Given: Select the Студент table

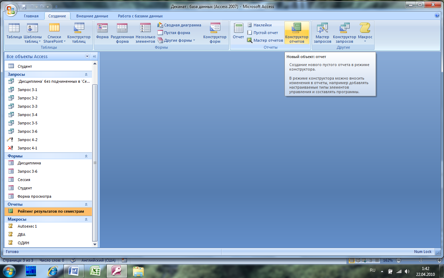Looking at the screenshot, I should pos(48,66).
